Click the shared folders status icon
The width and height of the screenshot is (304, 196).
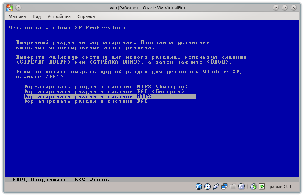click(233, 187)
